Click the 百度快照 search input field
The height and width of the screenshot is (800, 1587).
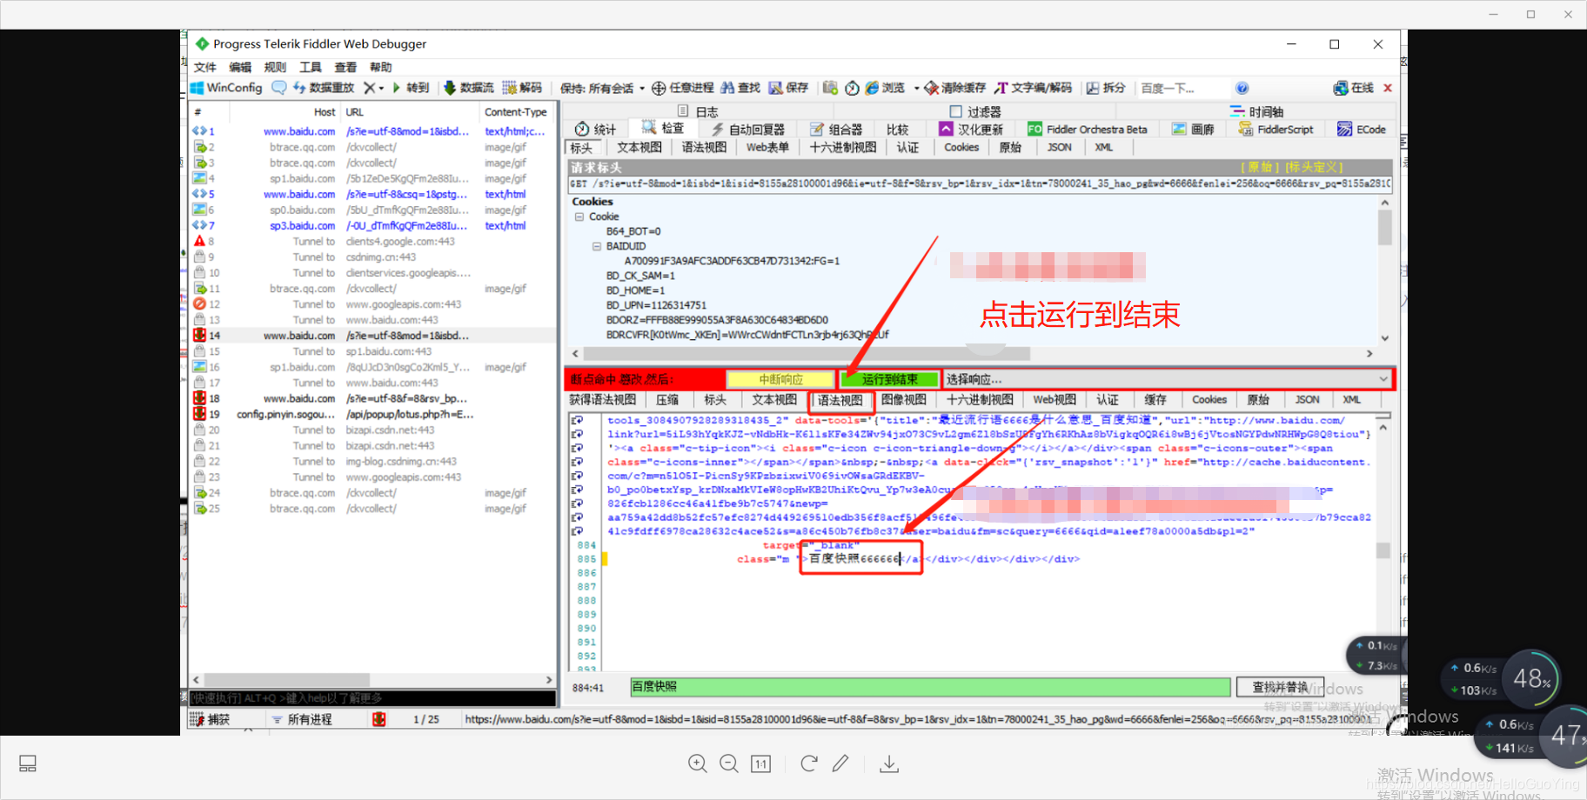click(x=930, y=687)
